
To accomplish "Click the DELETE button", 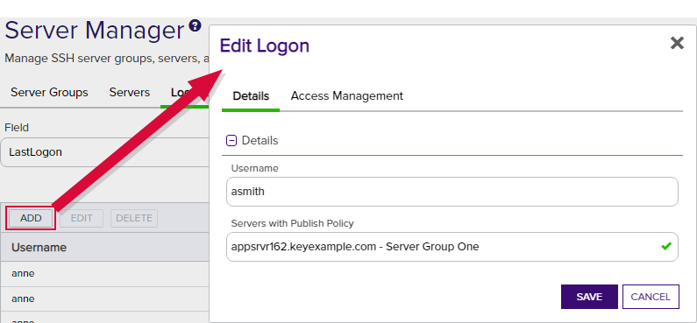I will [x=134, y=218].
